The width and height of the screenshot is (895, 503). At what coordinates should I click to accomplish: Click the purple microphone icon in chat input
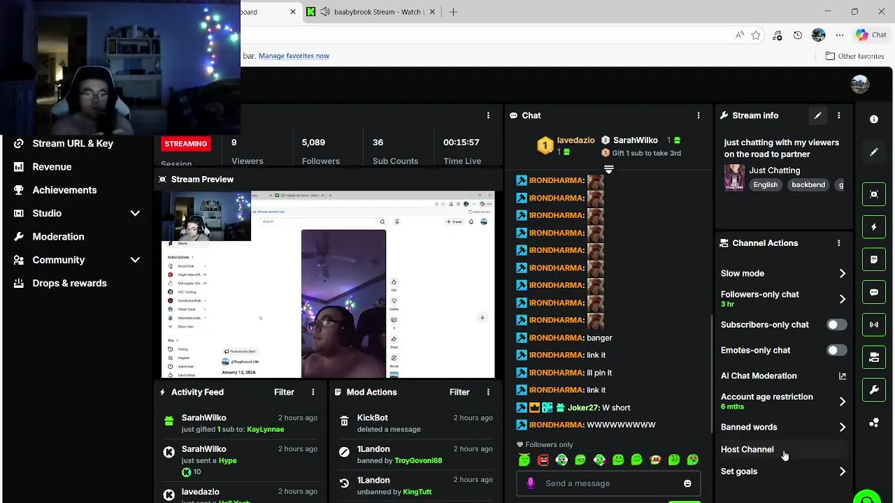pos(531,483)
